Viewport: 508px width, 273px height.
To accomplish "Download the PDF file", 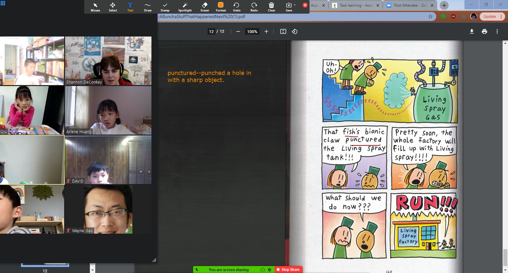I will point(472,31).
